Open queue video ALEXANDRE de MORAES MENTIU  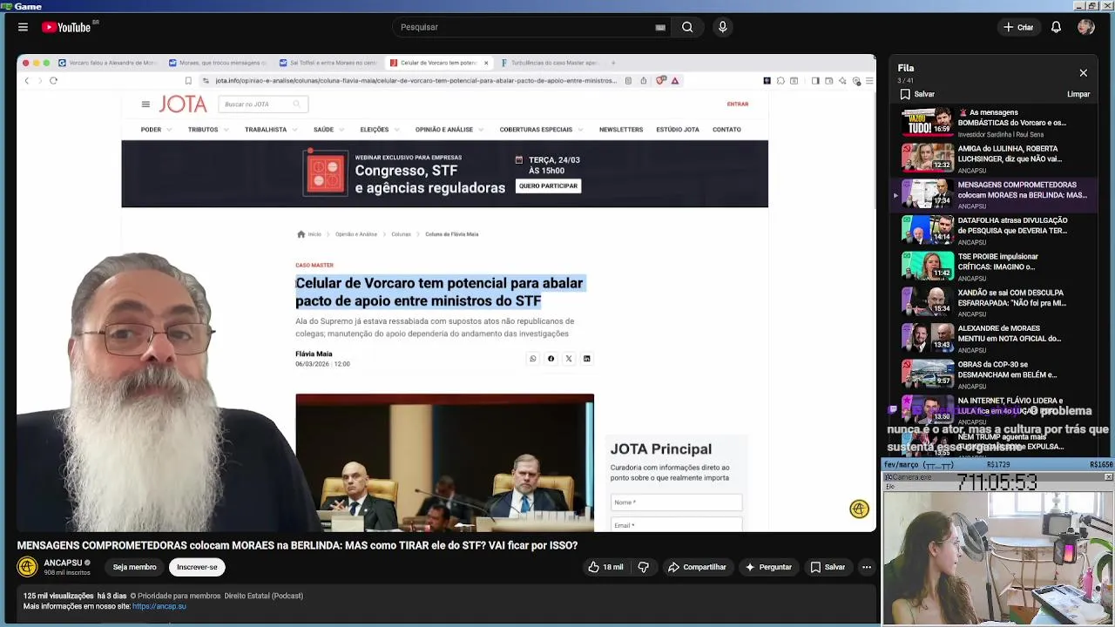pyautogui.click(x=994, y=337)
